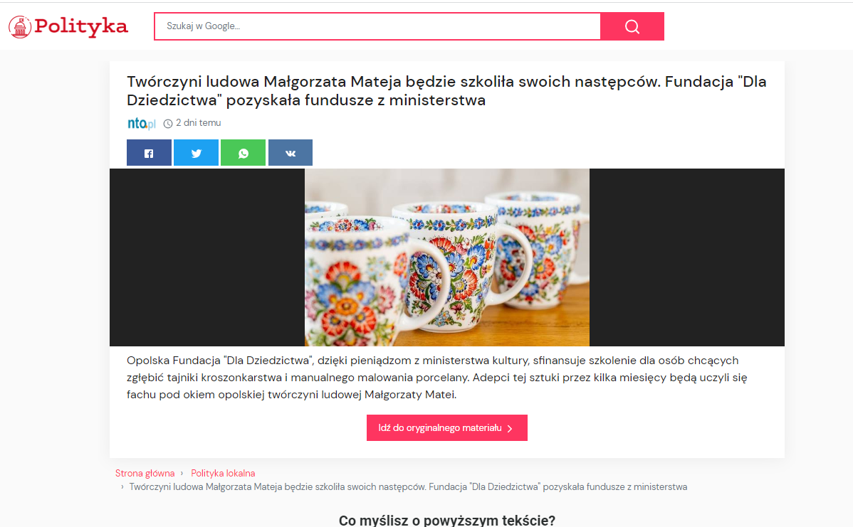Click the nto.pl source logo

pos(142,123)
